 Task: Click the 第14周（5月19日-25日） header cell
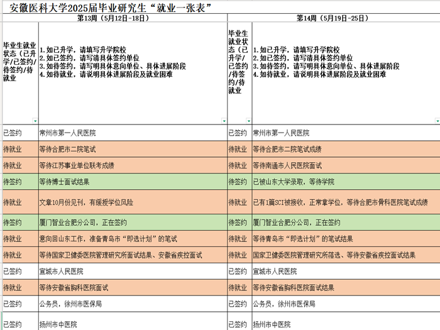click(333, 18)
